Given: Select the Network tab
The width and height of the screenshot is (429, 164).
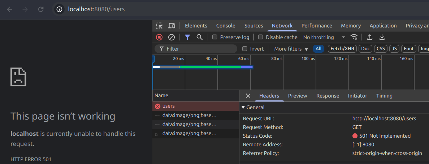Looking at the screenshot, I should [282, 26].
